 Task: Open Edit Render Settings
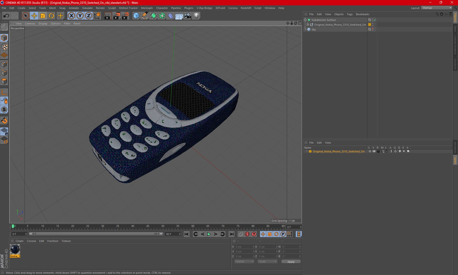click(x=125, y=16)
